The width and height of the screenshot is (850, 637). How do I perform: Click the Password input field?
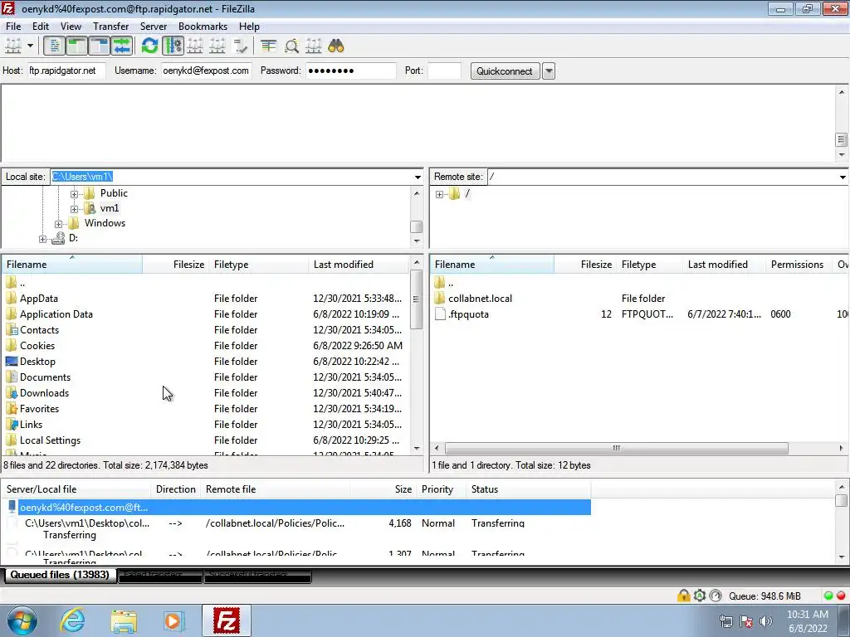pos(351,71)
